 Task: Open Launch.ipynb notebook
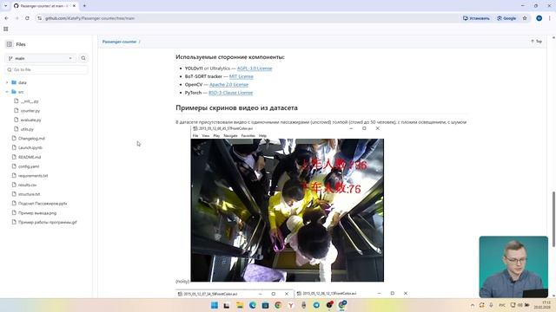pyautogui.click(x=30, y=147)
